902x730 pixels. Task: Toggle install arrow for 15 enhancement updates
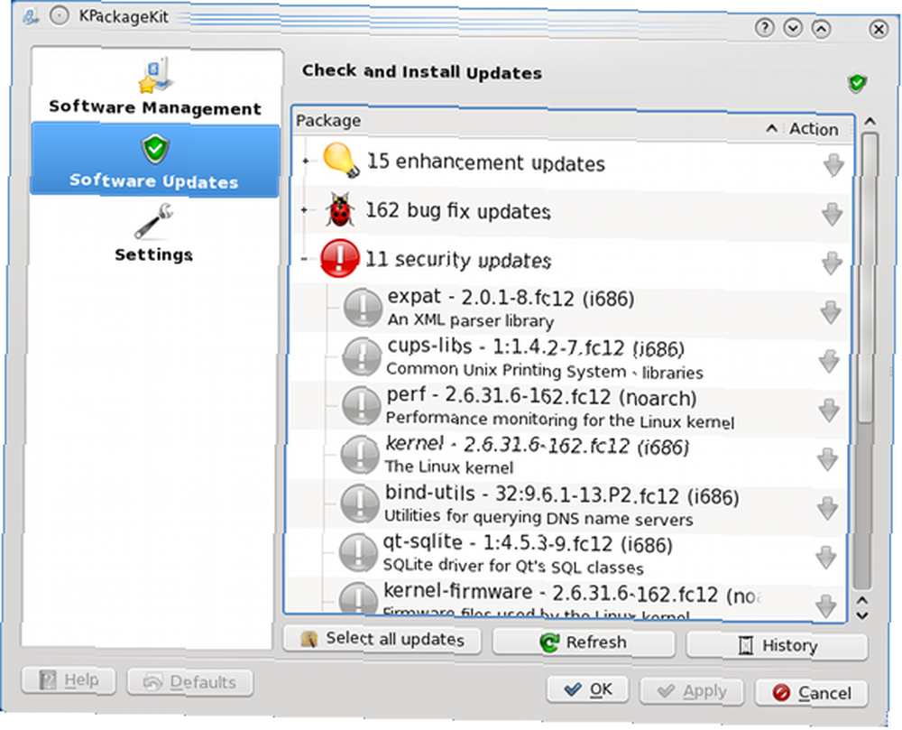[x=833, y=166]
